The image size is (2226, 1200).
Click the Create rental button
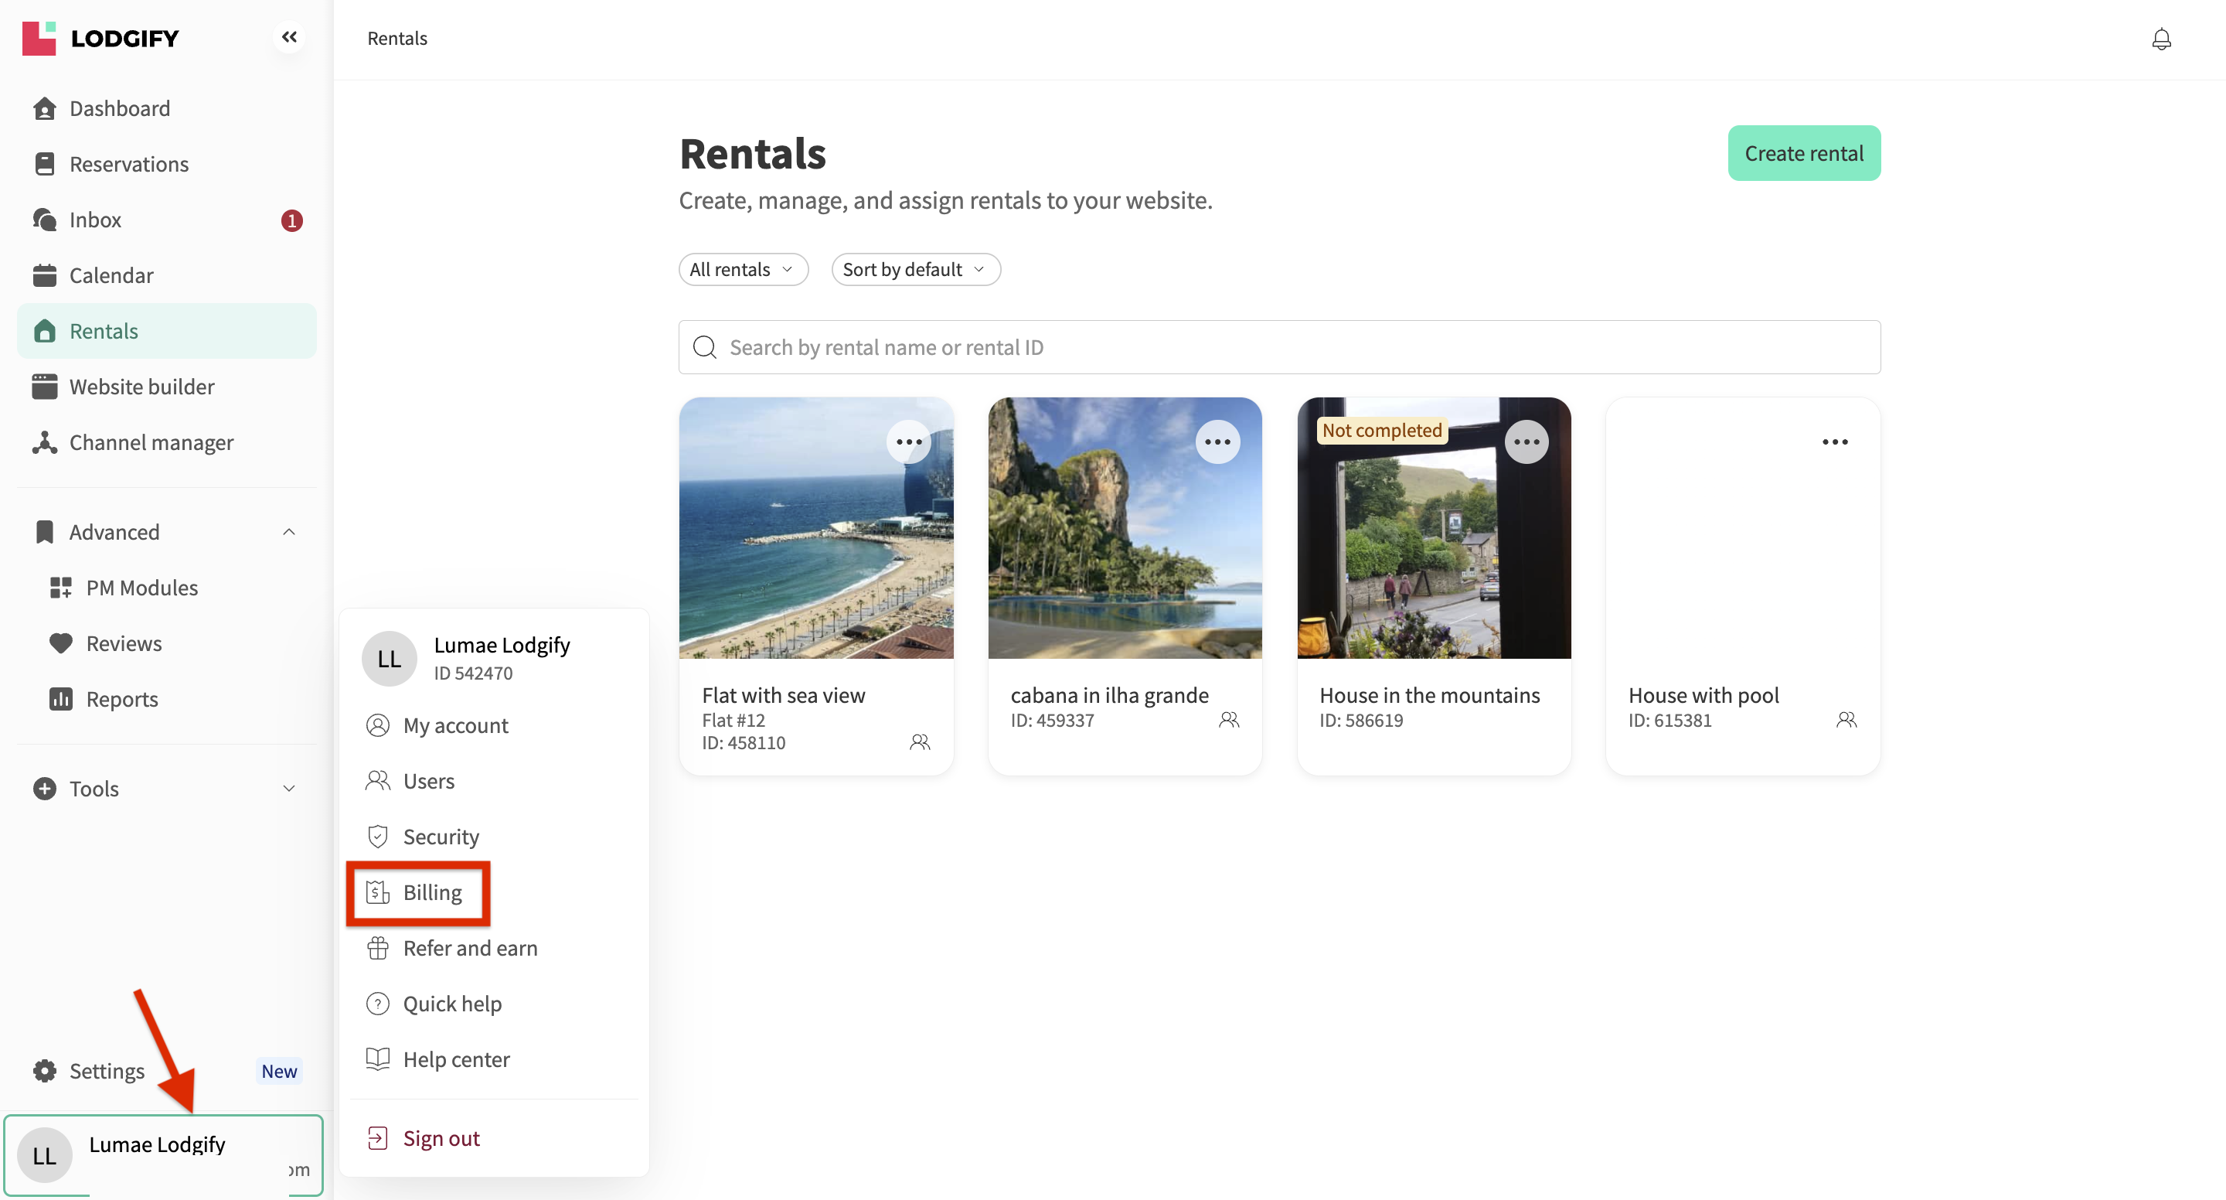coord(1803,153)
